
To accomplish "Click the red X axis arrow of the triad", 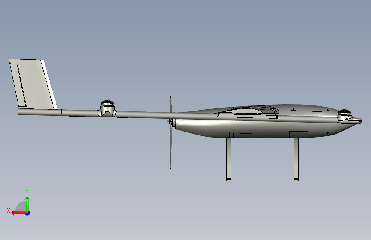I will coord(19,213).
